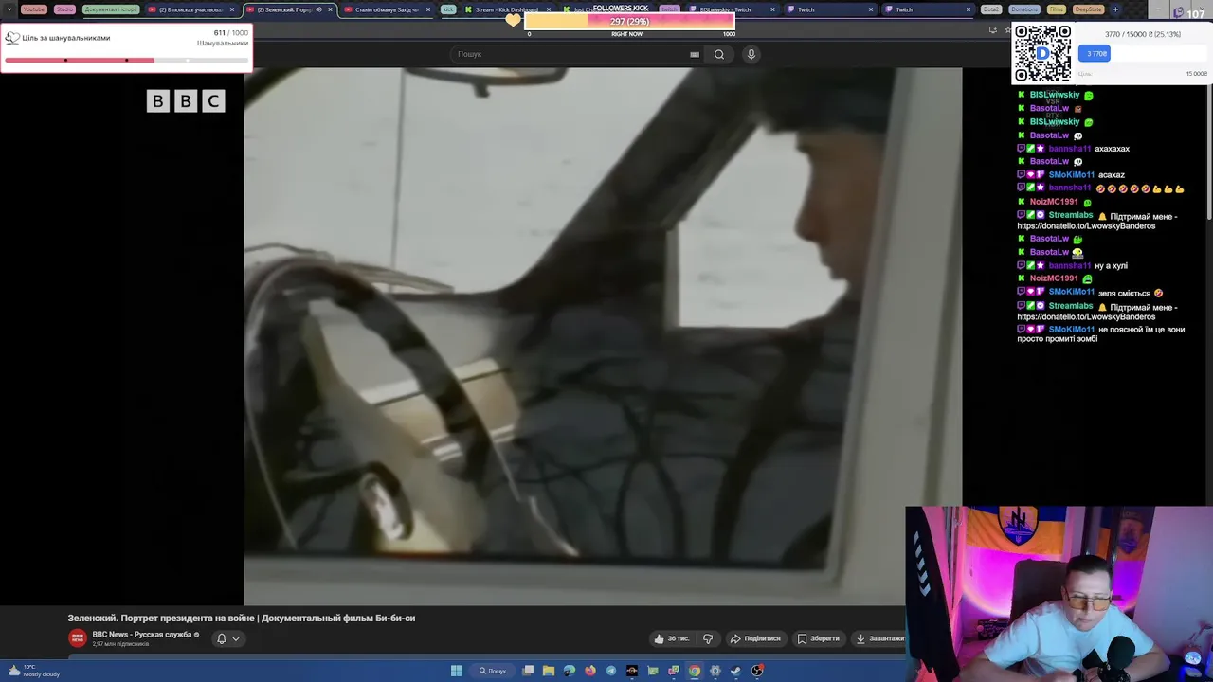Open OBS Studio from the taskbar
1213x682 pixels.
click(x=757, y=671)
